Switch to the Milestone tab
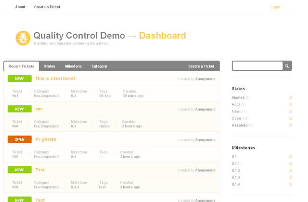The width and height of the screenshot is (308, 202). [73, 67]
